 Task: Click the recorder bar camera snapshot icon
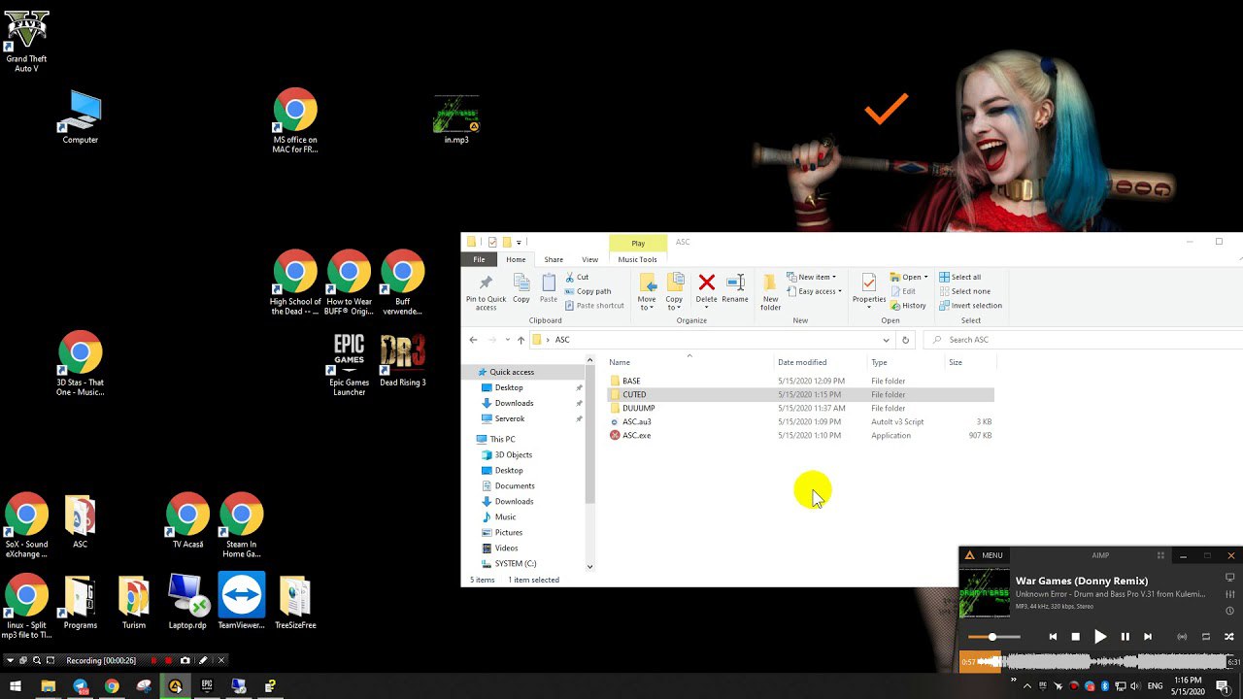[x=185, y=660]
